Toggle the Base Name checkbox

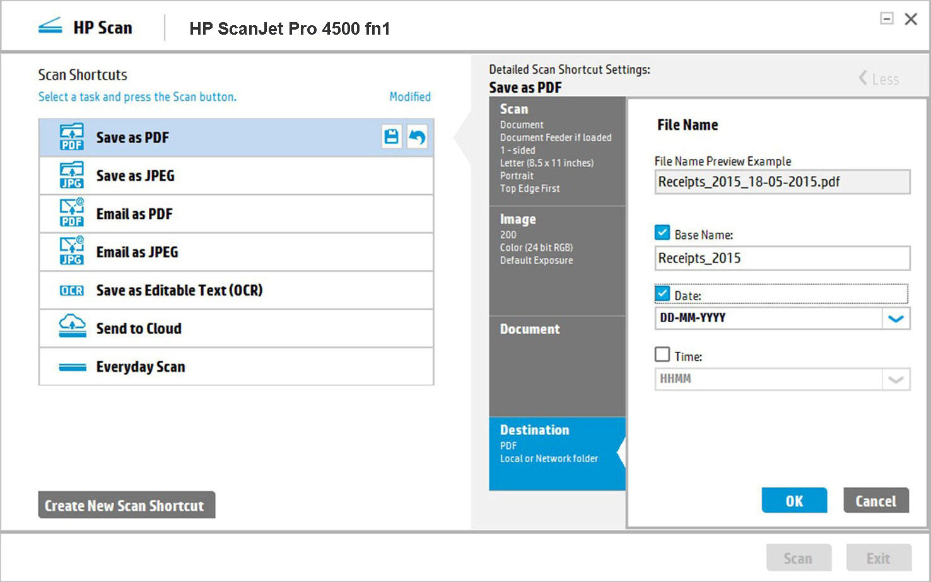[x=662, y=233]
